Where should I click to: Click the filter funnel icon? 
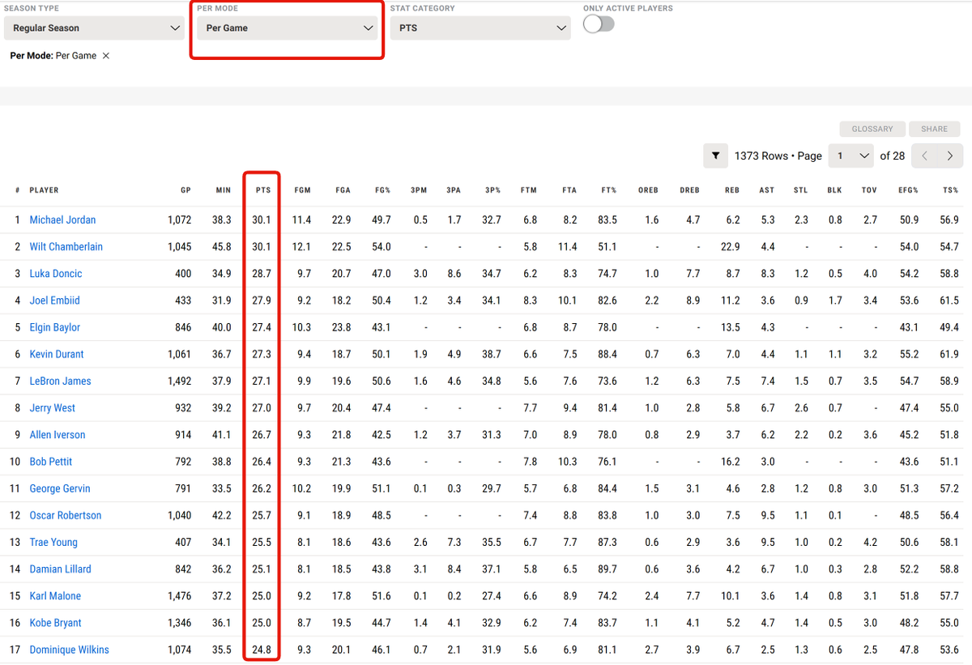tap(715, 156)
